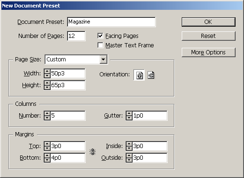Increase Outside margin with up arrow
244x178 pixels.
129,156
